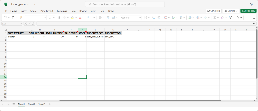Click the search tools box
The height and width of the screenshot is (111, 258).
(125, 4)
